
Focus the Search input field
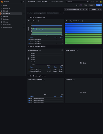pos(78,2)
